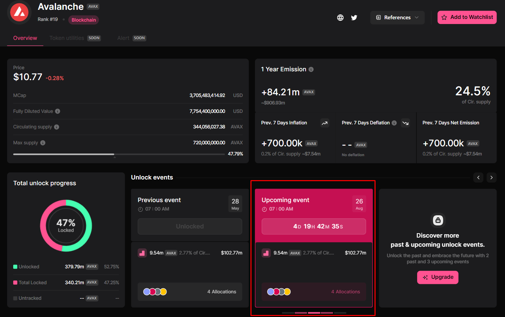
Task: Click the allocation circles in Previous event
Action: click(155, 292)
